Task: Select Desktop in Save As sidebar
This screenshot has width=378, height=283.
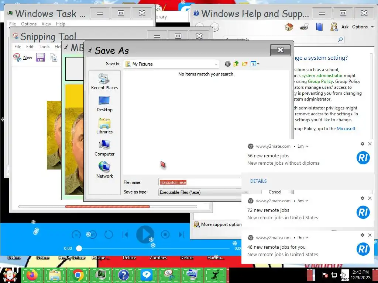Action: [x=104, y=104]
